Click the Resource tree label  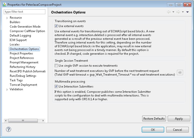click(16, 18)
